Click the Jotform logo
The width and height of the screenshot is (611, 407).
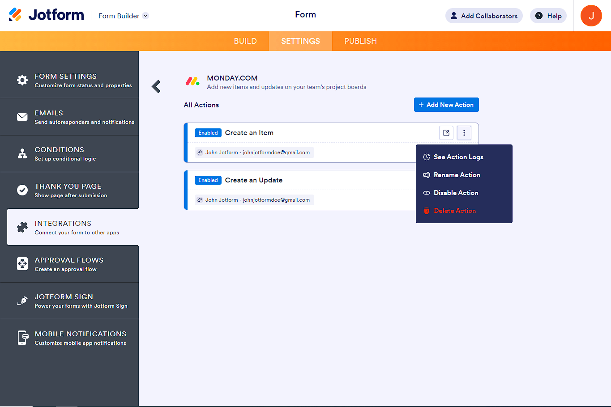click(x=46, y=15)
